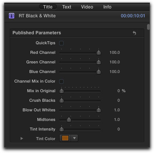Click the purple Title icon beside RT Black & White
This screenshot has height=153, width=154.
point(11,16)
